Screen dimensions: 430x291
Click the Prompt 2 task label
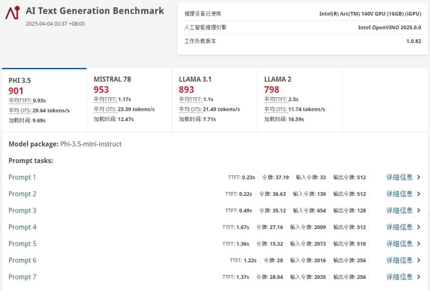(22, 194)
